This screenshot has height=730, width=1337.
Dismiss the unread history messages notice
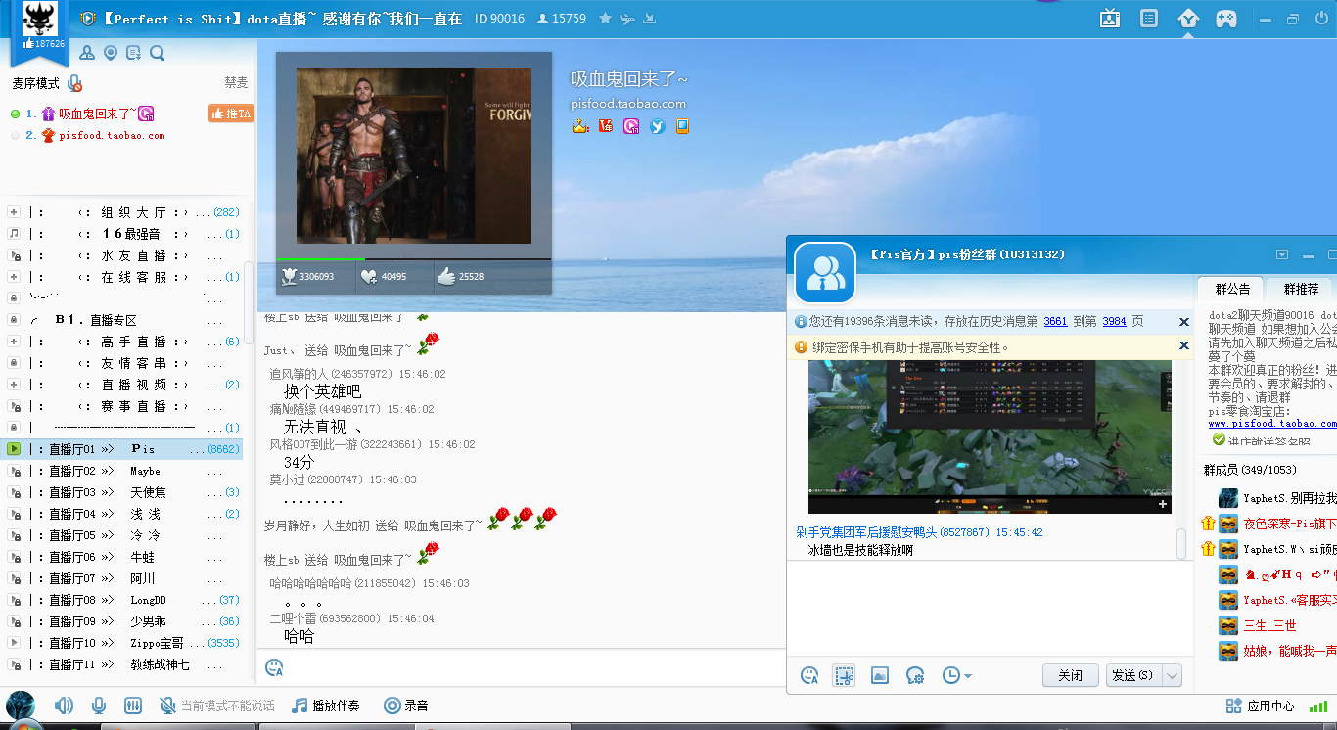[x=1183, y=322]
